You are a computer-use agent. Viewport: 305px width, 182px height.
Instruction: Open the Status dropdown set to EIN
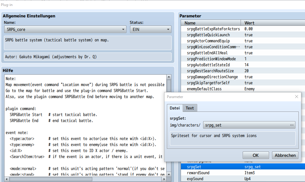151,29
